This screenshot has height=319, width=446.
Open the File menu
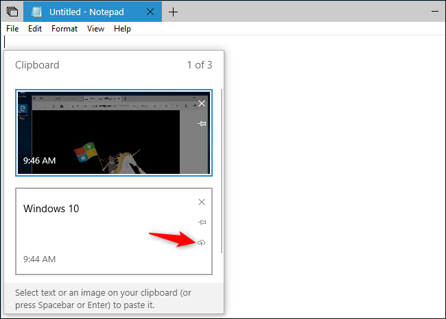(12, 29)
